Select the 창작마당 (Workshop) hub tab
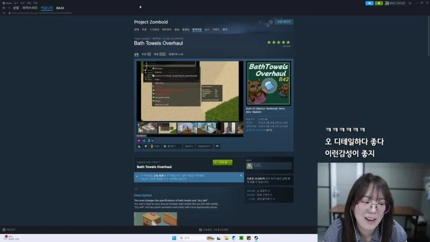 tap(197, 30)
